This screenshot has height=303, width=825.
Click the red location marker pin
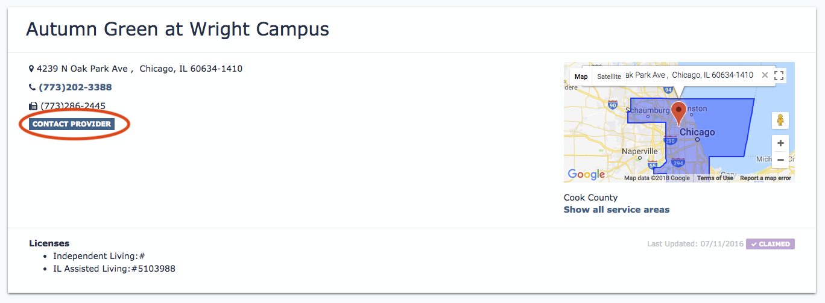679,113
